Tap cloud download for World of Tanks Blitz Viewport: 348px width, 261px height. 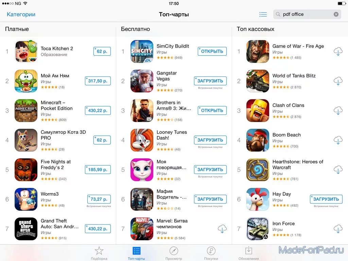point(338,81)
